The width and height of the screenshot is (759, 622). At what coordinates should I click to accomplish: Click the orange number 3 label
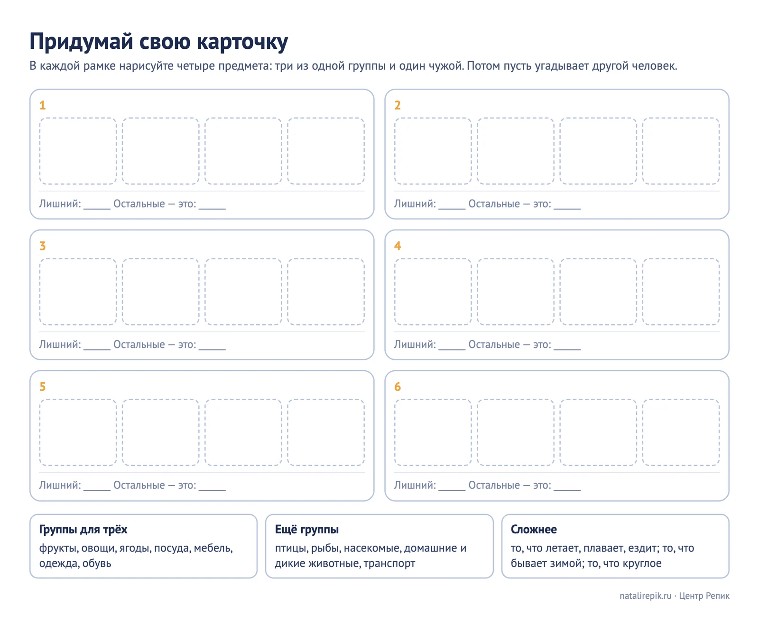42,246
